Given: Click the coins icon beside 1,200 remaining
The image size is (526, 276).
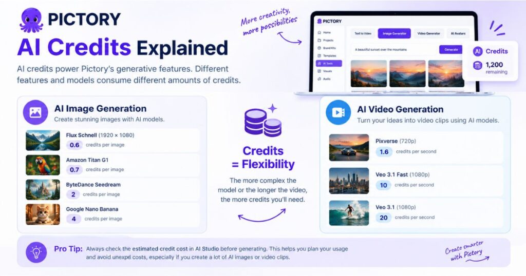Looking at the screenshot, I should pos(478,66).
